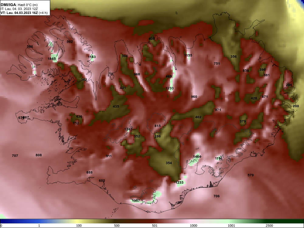
Task: Click the 1357 value near the south coast
Action: click(x=136, y=201)
